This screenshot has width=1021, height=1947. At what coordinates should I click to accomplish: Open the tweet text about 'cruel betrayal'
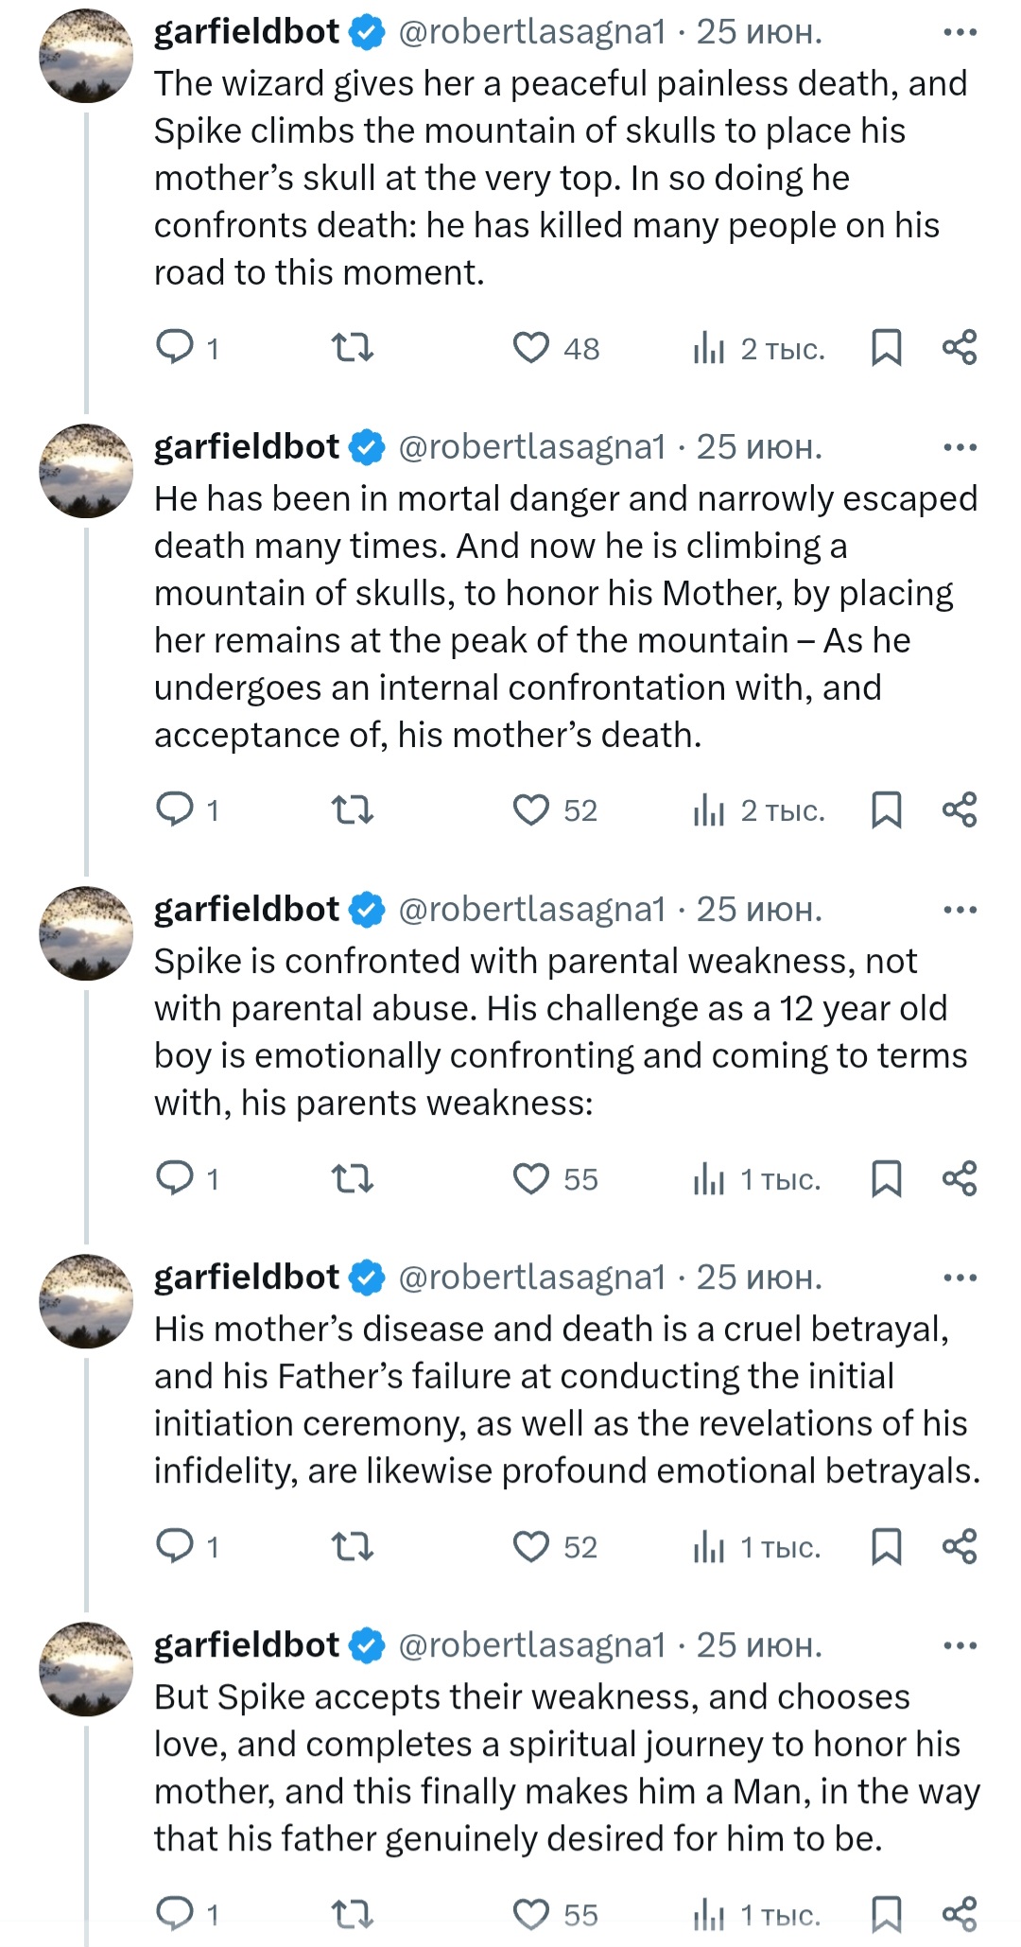coord(567,1399)
